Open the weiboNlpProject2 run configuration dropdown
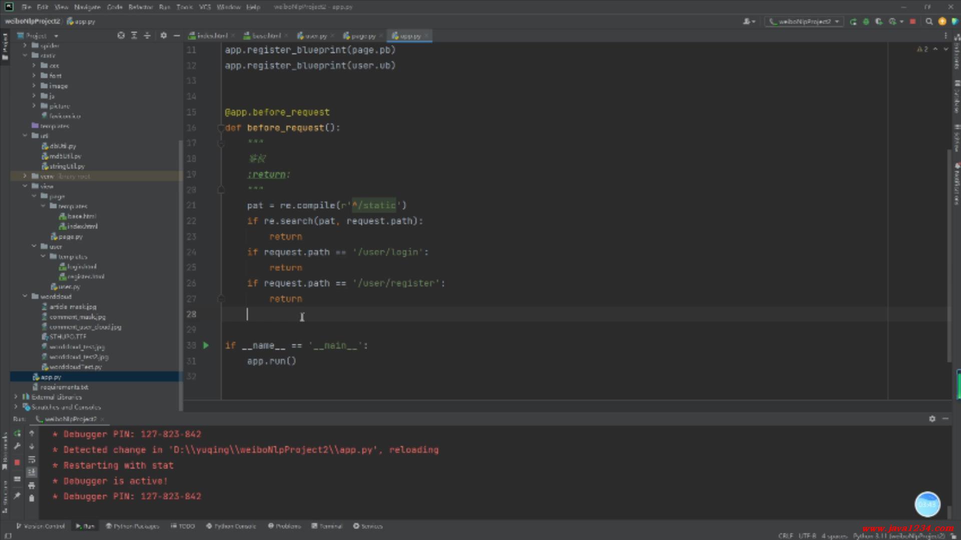 804,21
